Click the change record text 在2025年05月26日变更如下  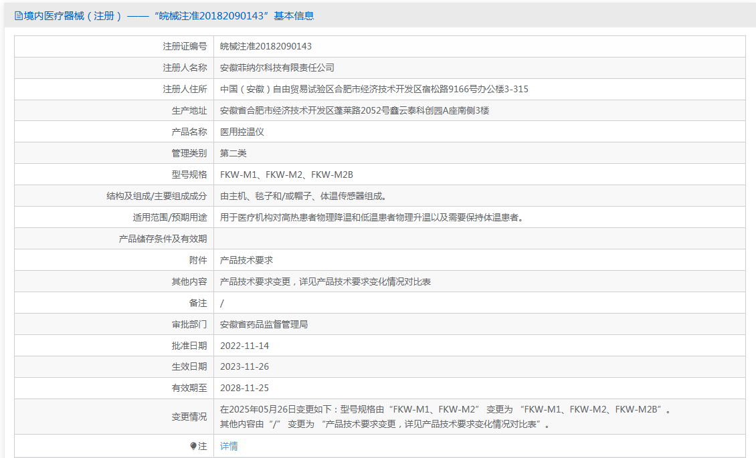276,409
